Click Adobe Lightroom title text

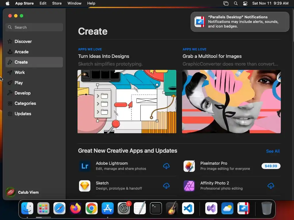(112, 163)
